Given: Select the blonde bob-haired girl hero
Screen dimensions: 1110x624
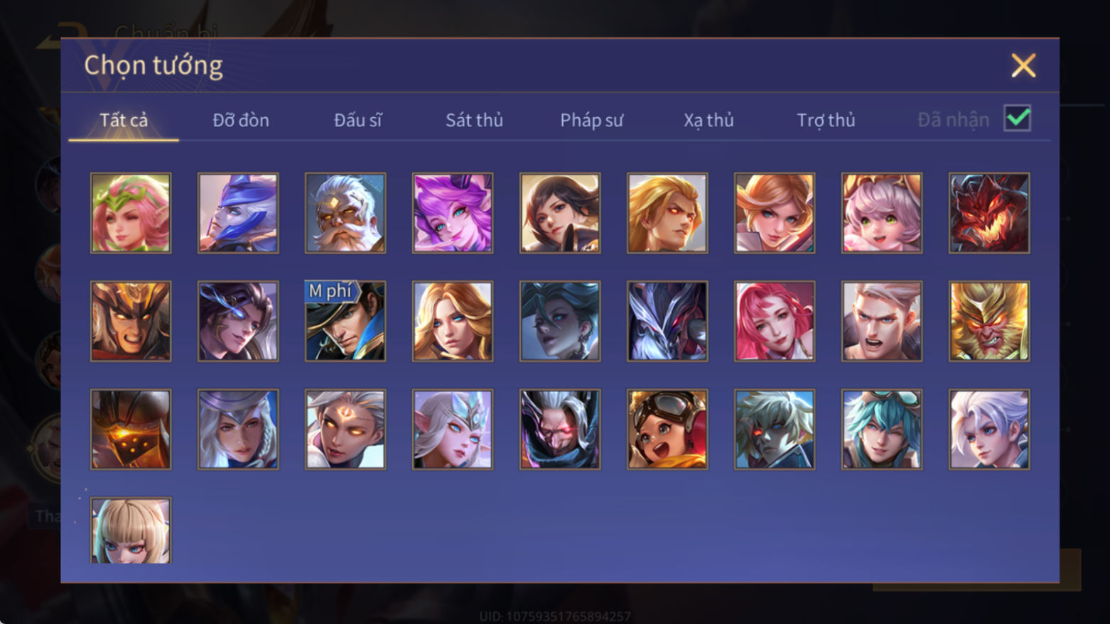Looking at the screenshot, I should (x=131, y=530).
